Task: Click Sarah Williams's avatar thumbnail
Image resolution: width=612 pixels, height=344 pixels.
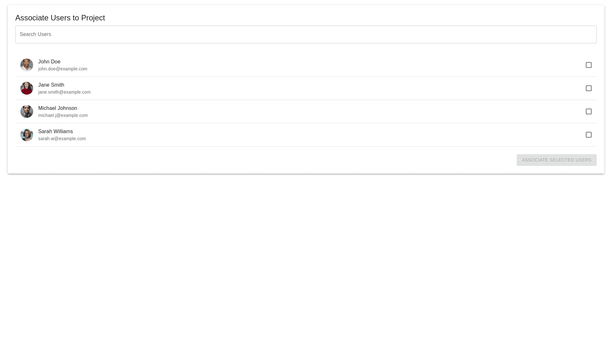Action: click(x=27, y=135)
